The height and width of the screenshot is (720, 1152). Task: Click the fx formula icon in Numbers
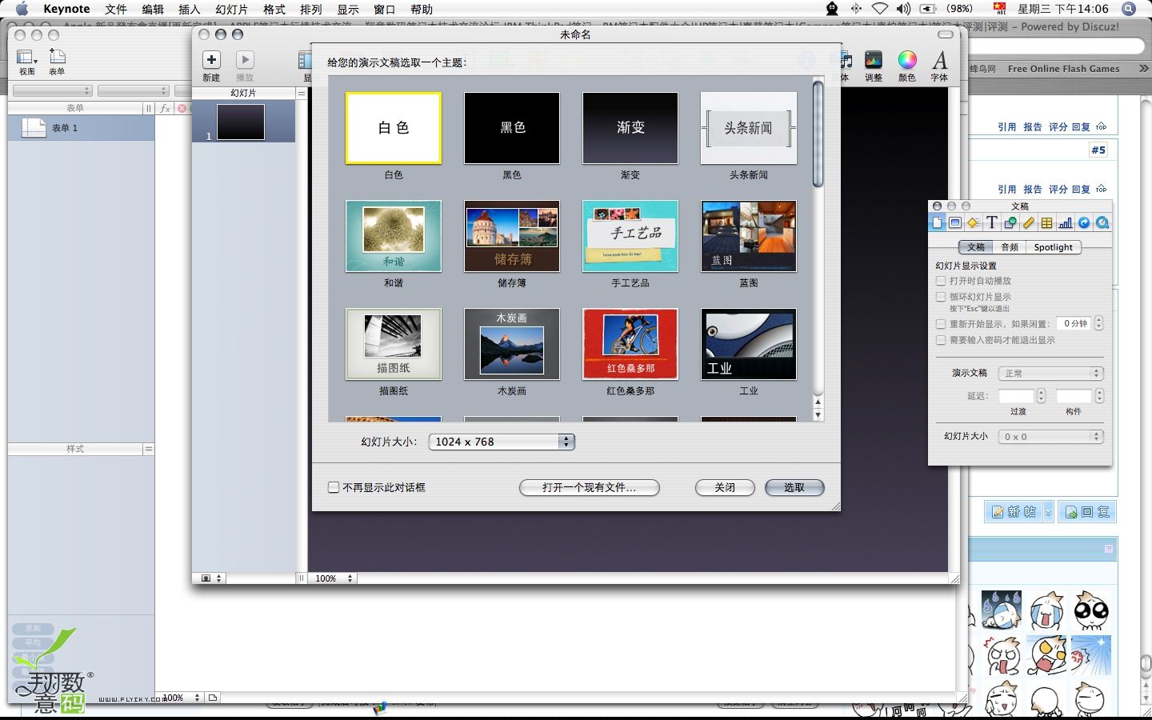[x=165, y=108]
